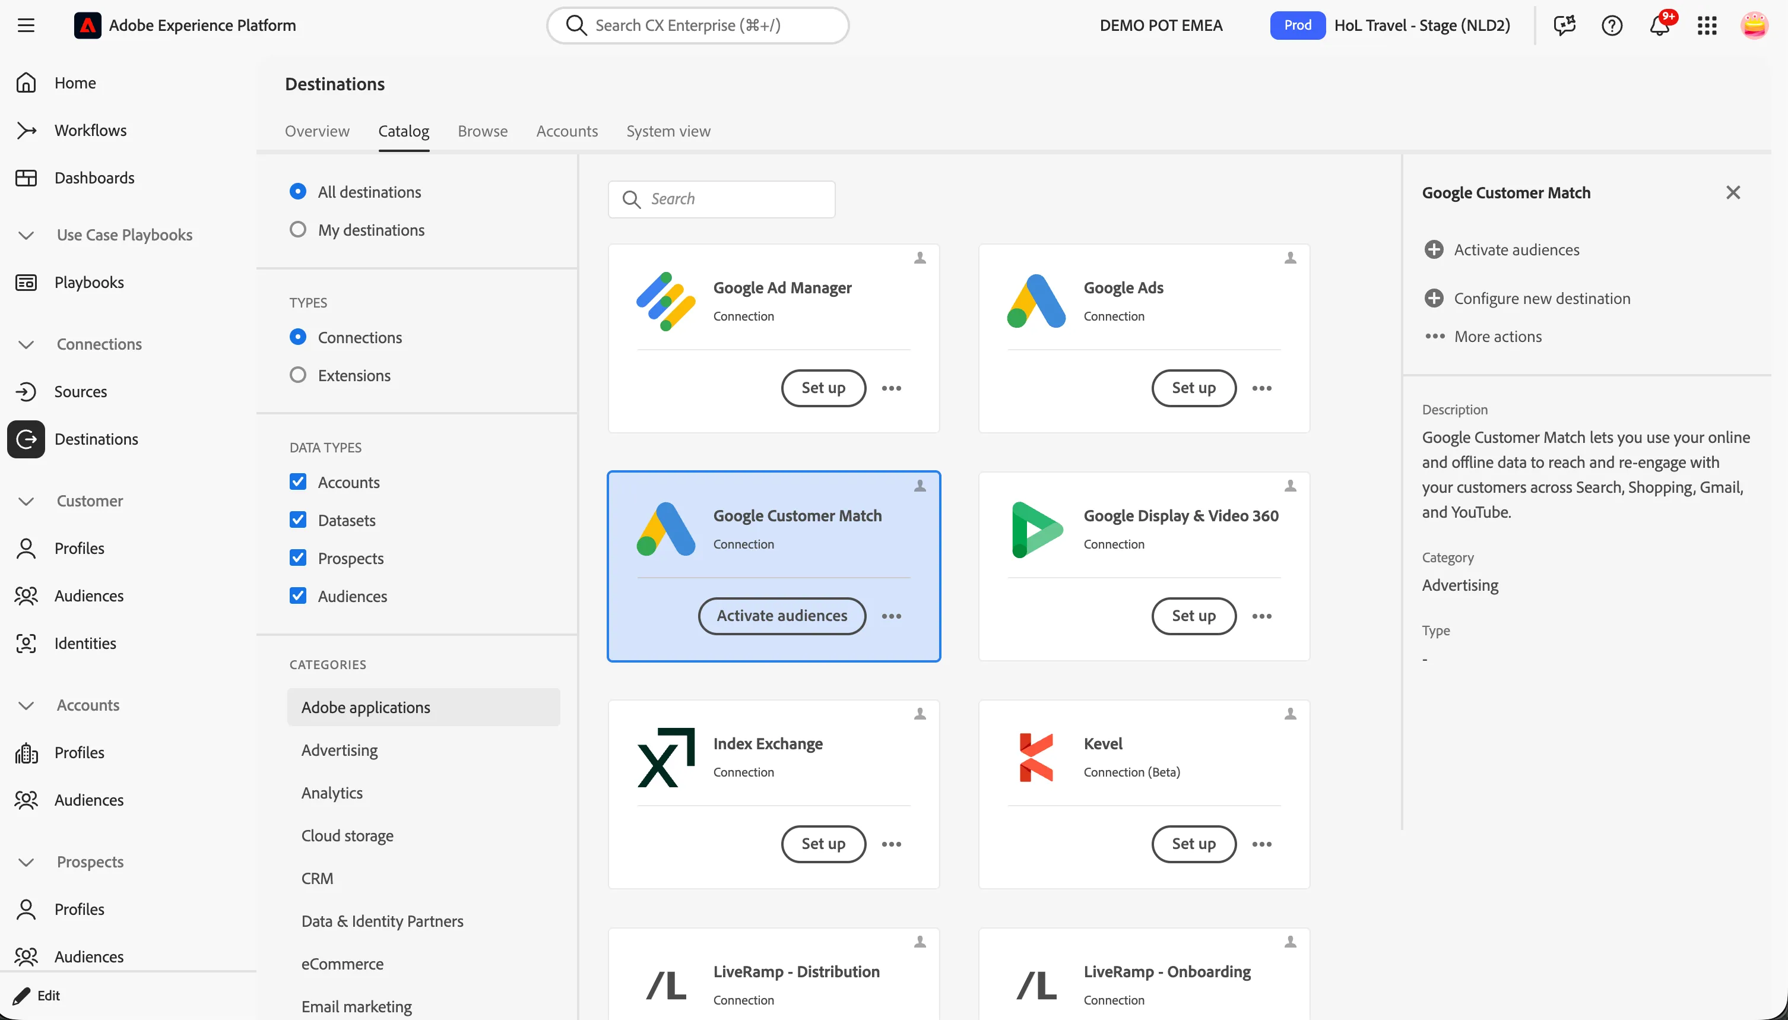This screenshot has width=1788, height=1020.
Task: Open Audiences under Customer section
Action: tap(89, 595)
